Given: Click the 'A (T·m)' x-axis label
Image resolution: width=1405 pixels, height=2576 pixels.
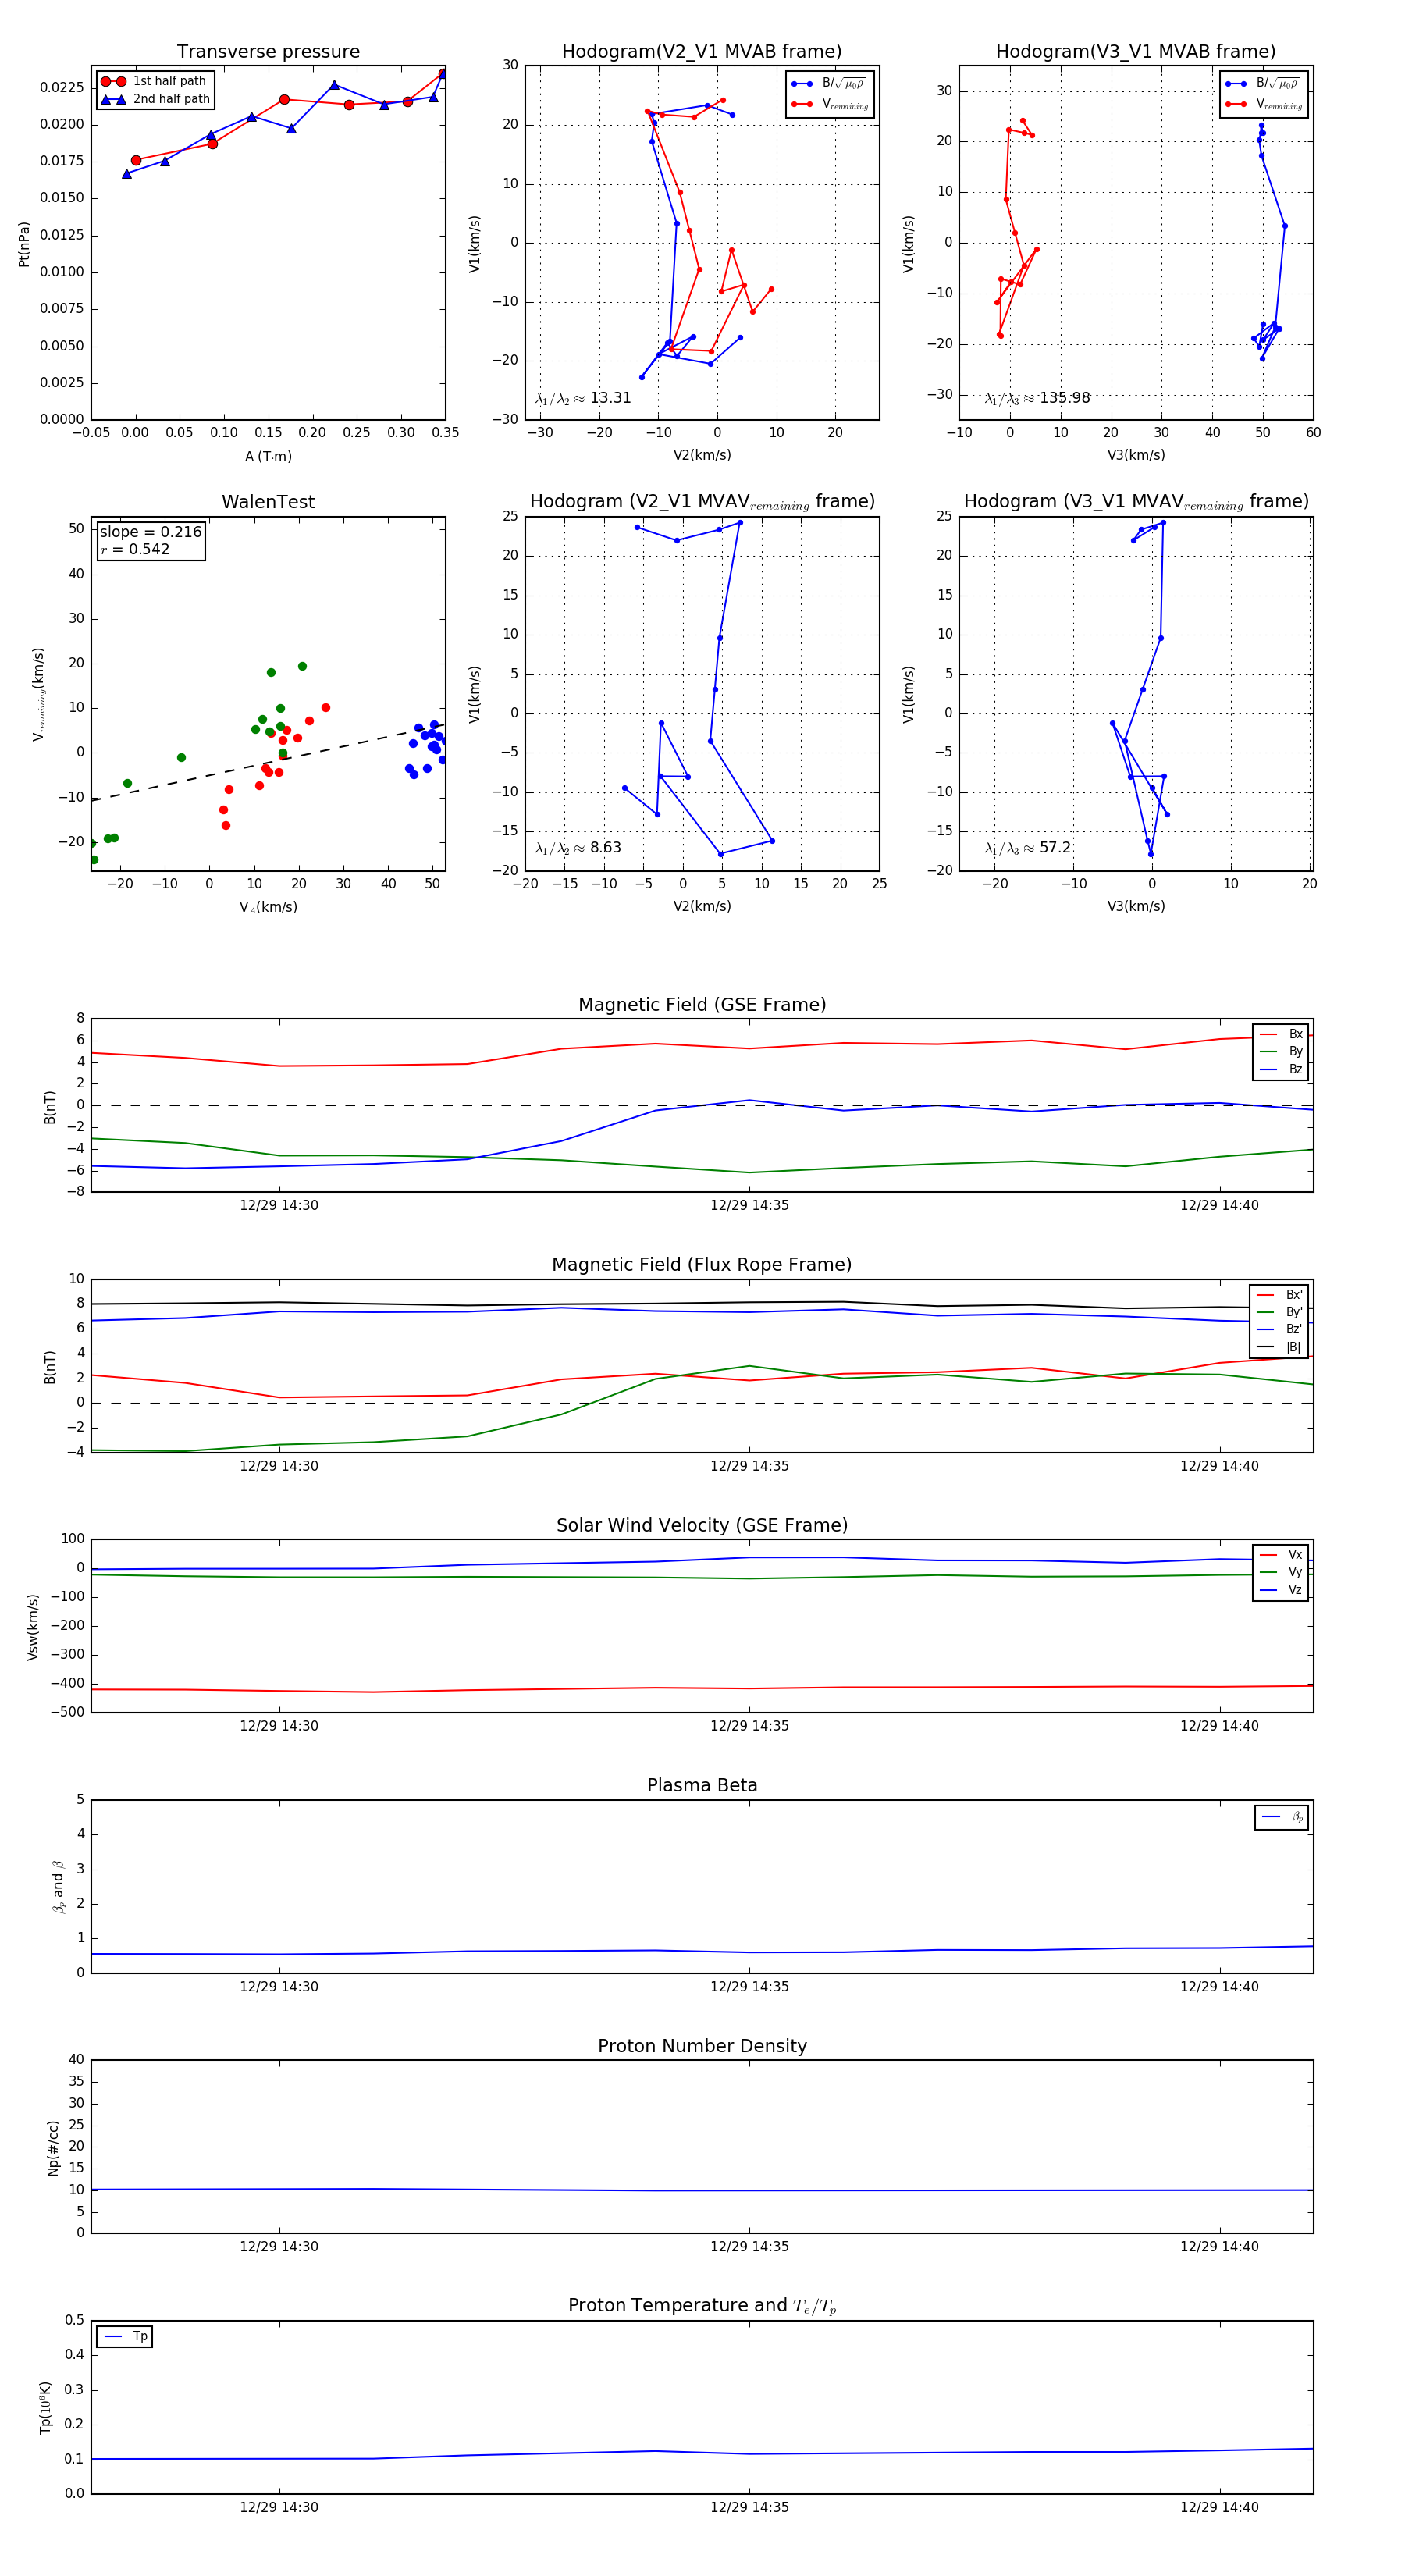Looking at the screenshot, I should point(268,457).
